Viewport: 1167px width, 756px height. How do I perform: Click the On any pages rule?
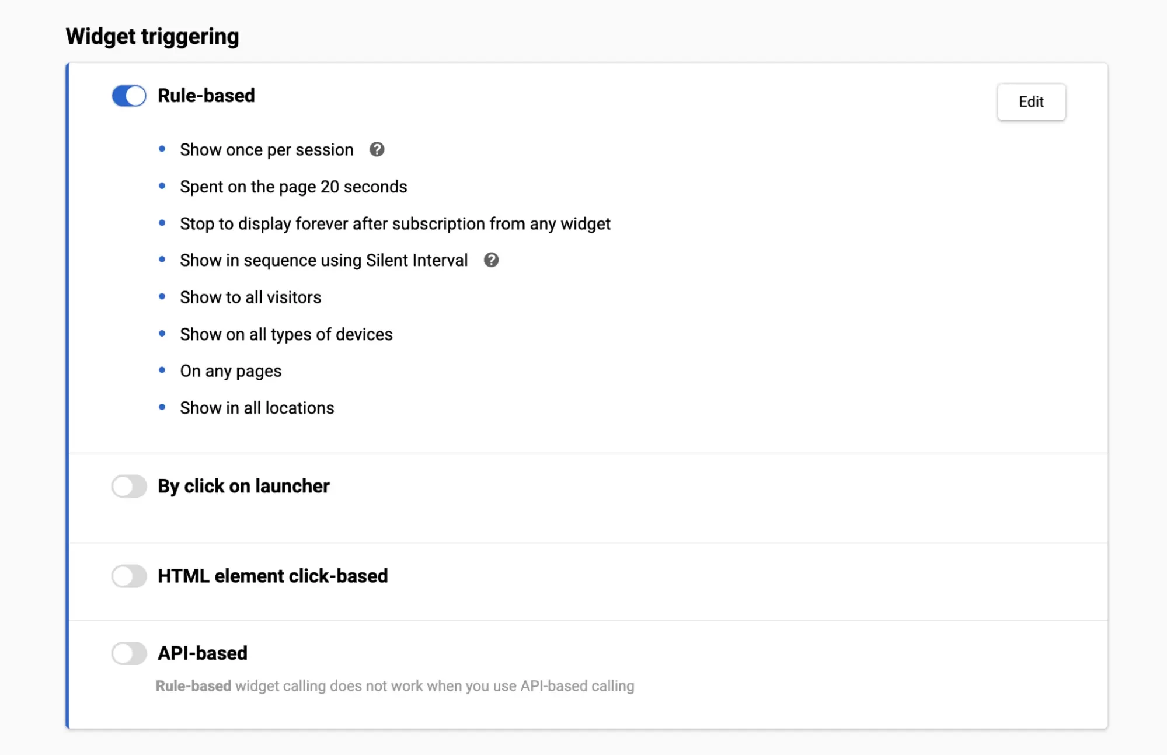coord(231,371)
